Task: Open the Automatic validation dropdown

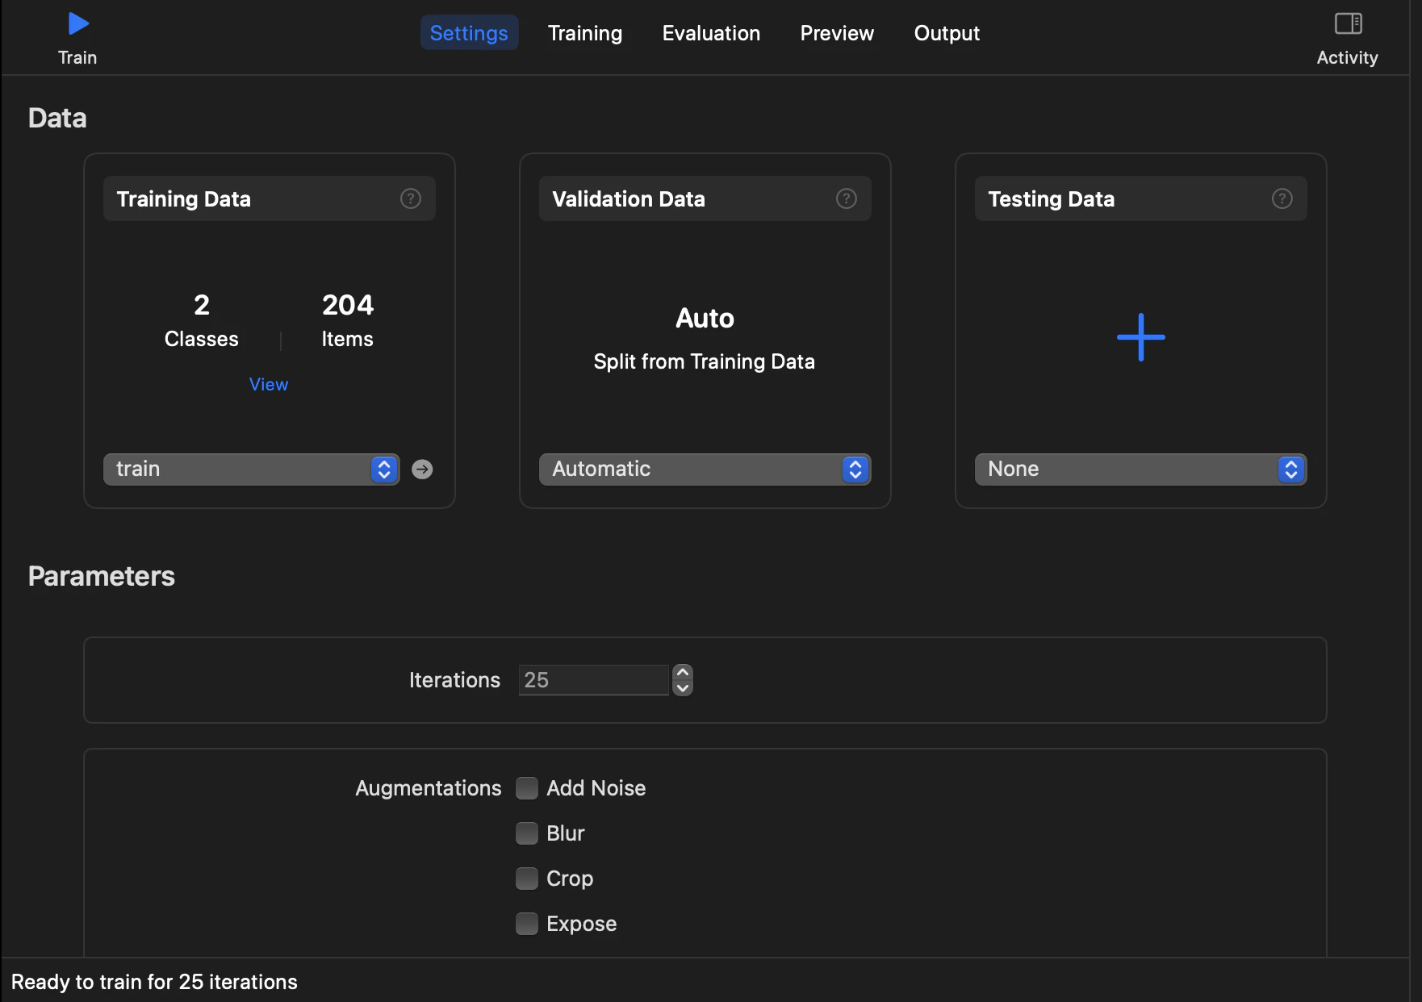Action: click(705, 470)
